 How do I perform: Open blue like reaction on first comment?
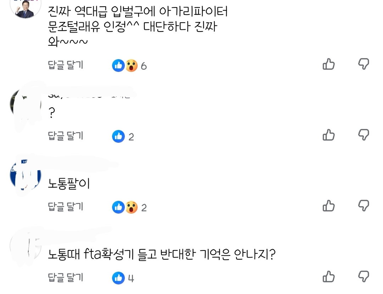coord(118,66)
